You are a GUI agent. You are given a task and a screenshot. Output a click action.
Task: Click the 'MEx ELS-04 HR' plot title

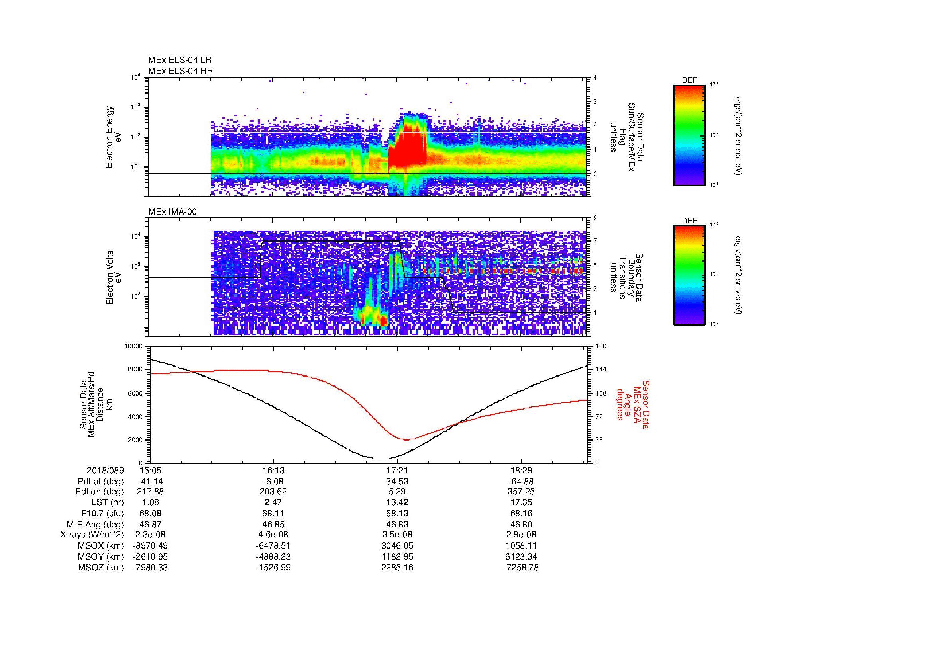(181, 71)
